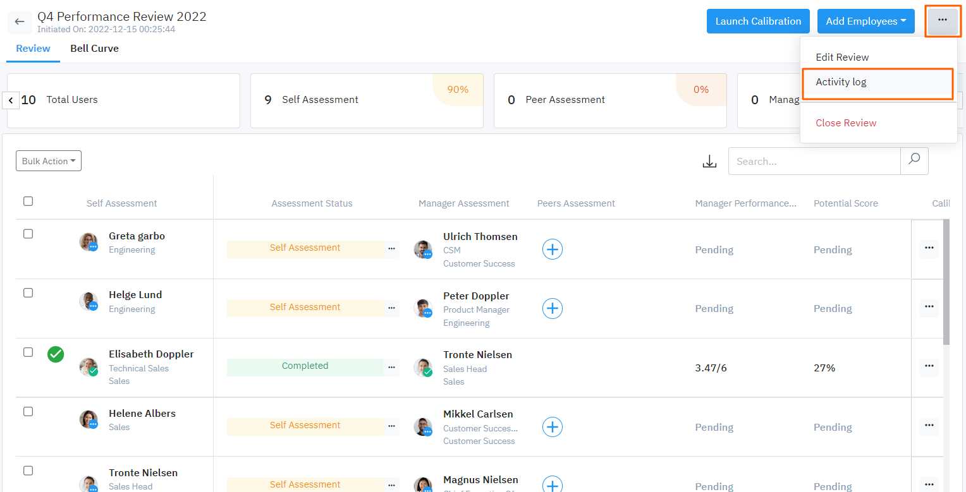Select Activity log from the menu

pyautogui.click(x=841, y=81)
